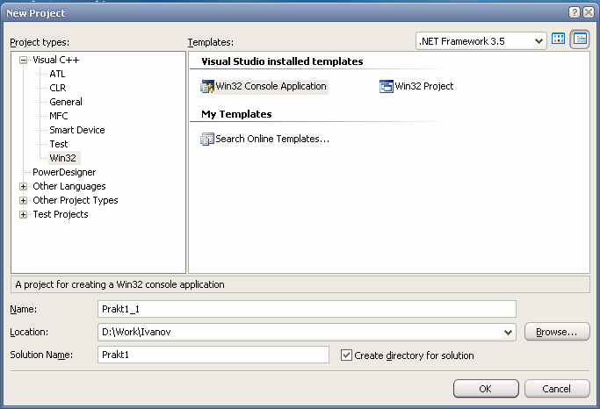Click the Browse... button
This screenshot has height=409, width=600.
point(557,332)
